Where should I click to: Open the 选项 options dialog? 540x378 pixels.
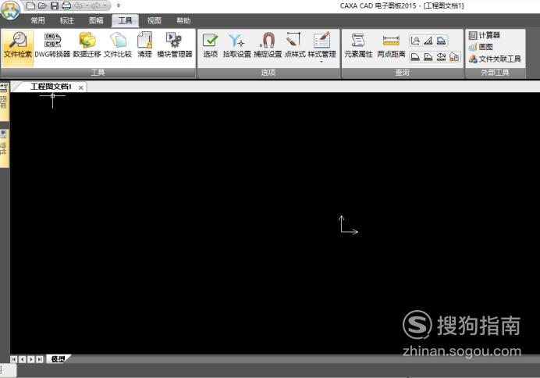tap(210, 45)
